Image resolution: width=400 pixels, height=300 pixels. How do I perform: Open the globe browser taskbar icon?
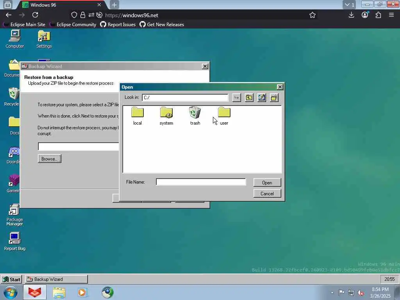point(107,292)
